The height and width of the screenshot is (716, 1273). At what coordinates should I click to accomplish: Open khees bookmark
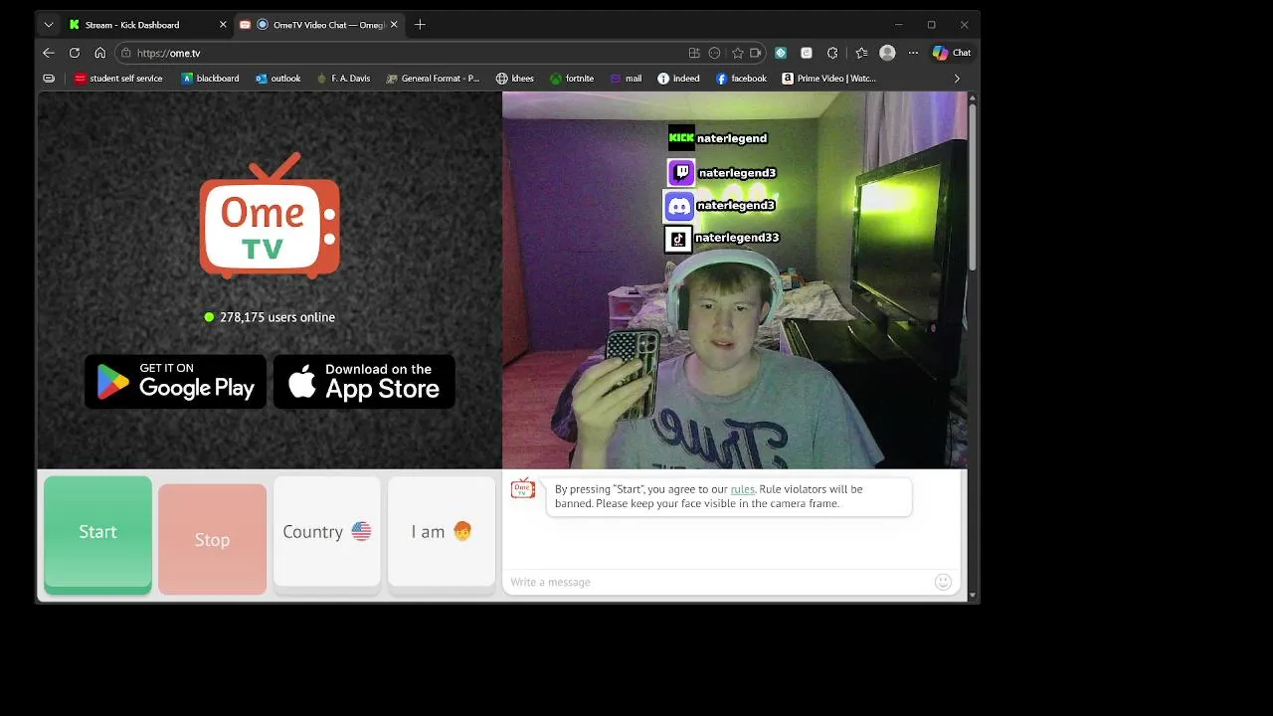[515, 79]
